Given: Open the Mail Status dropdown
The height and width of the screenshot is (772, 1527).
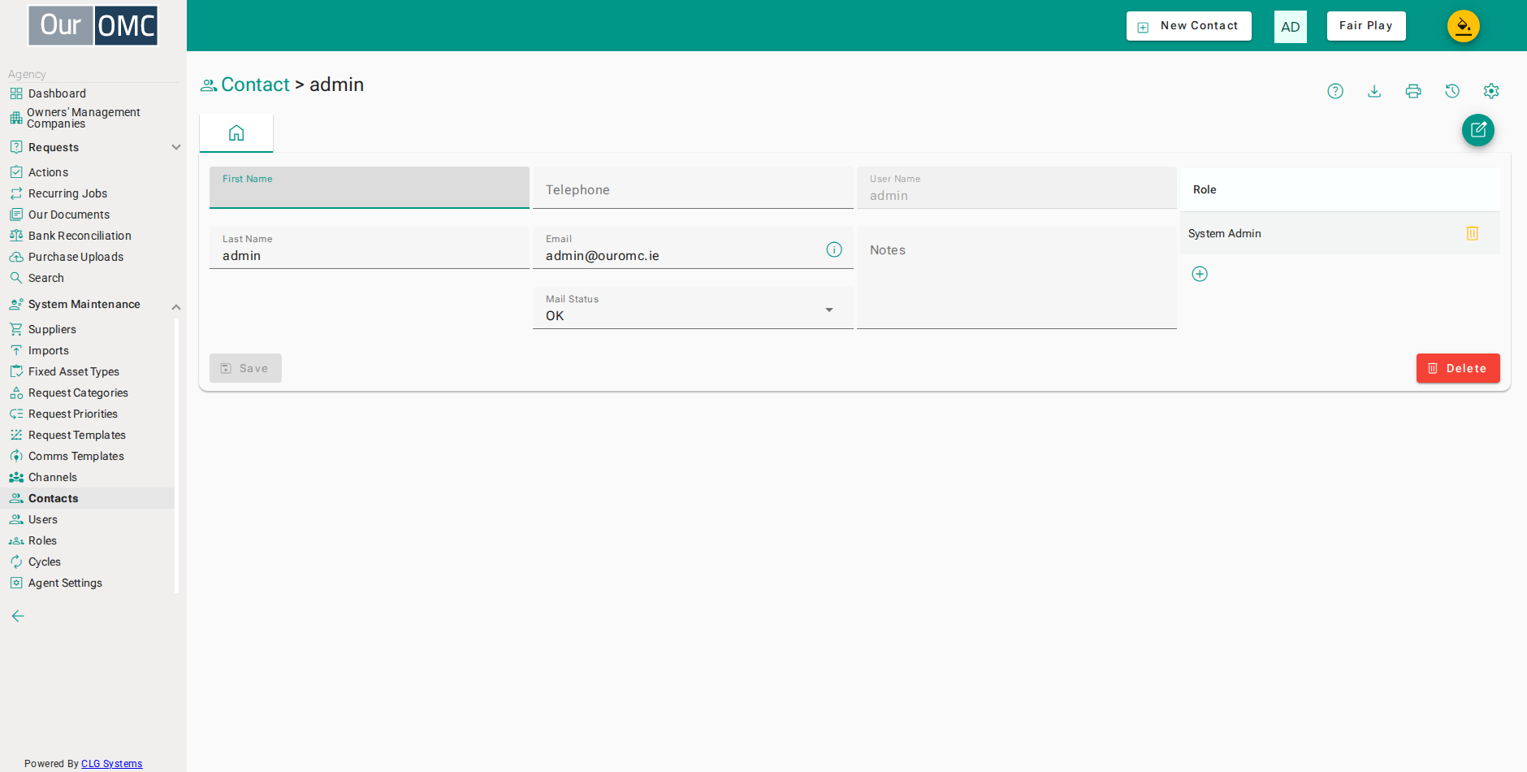Looking at the screenshot, I should (693, 308).
